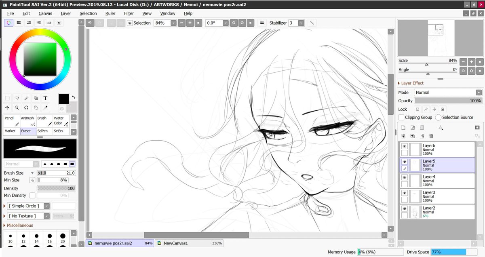Zoom out using navigator Scale minus button
This screenshot has height=257, width=485.
coord(463,62)
